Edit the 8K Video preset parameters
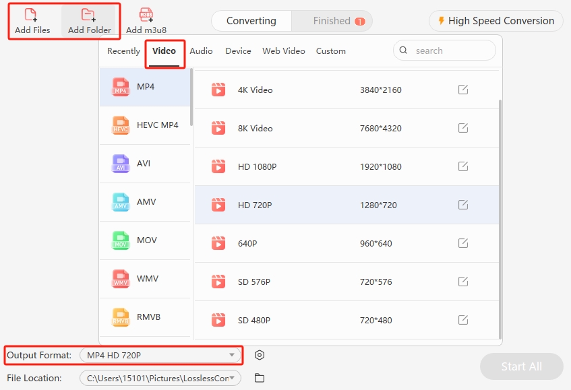This screenshot has height=390, width=571. (x=463, y=128)
